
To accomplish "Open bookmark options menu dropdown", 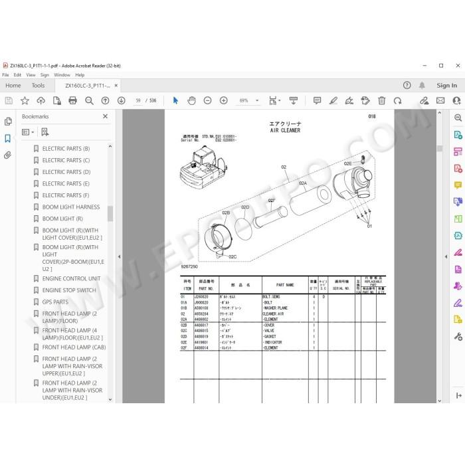I will pos(28,132).
